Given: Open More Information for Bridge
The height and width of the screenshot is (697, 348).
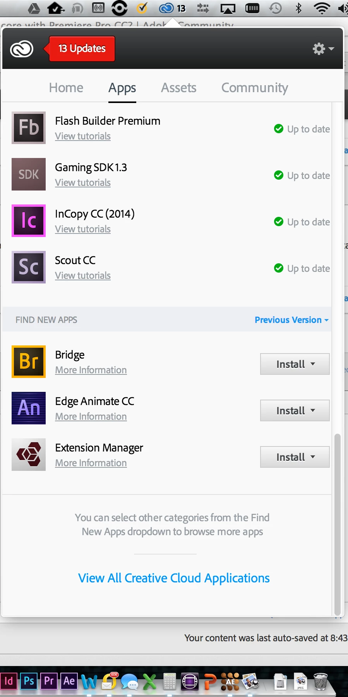Looking at the screenshot, I should (91, 370).
